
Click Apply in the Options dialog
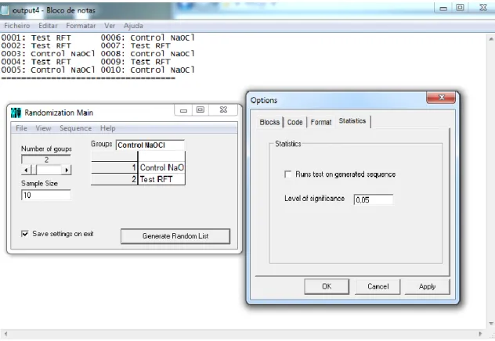pyautogui.click(x=427, y=286)
